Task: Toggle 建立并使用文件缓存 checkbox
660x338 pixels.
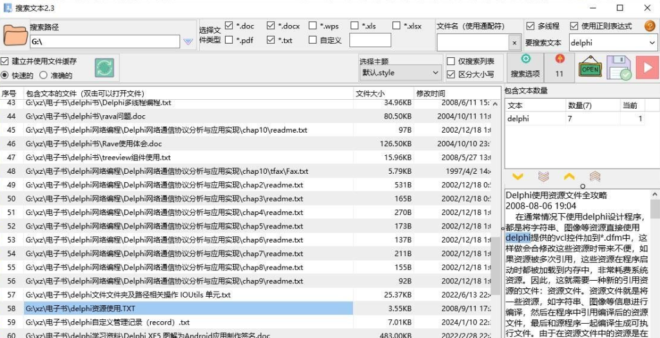Action: [x=5, y=61]
